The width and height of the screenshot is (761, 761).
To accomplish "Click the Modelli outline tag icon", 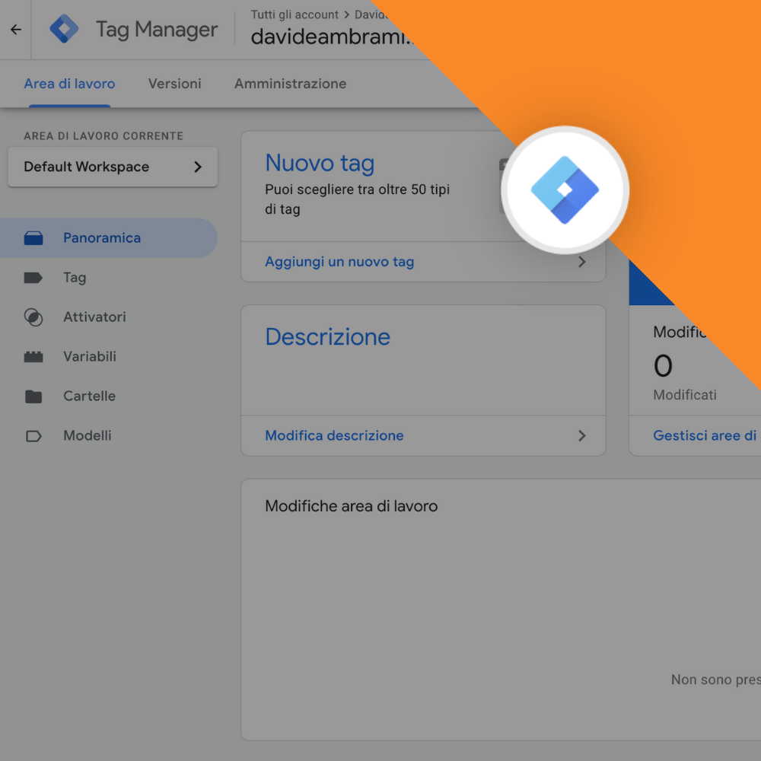I will coord(33,436).
